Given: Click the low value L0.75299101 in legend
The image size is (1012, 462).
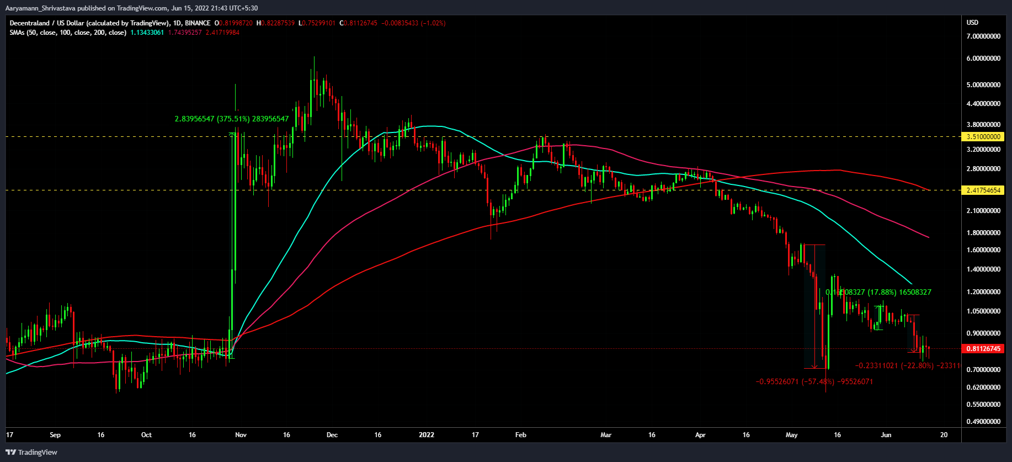Looking at the screenshot, I should click(317, 23).
